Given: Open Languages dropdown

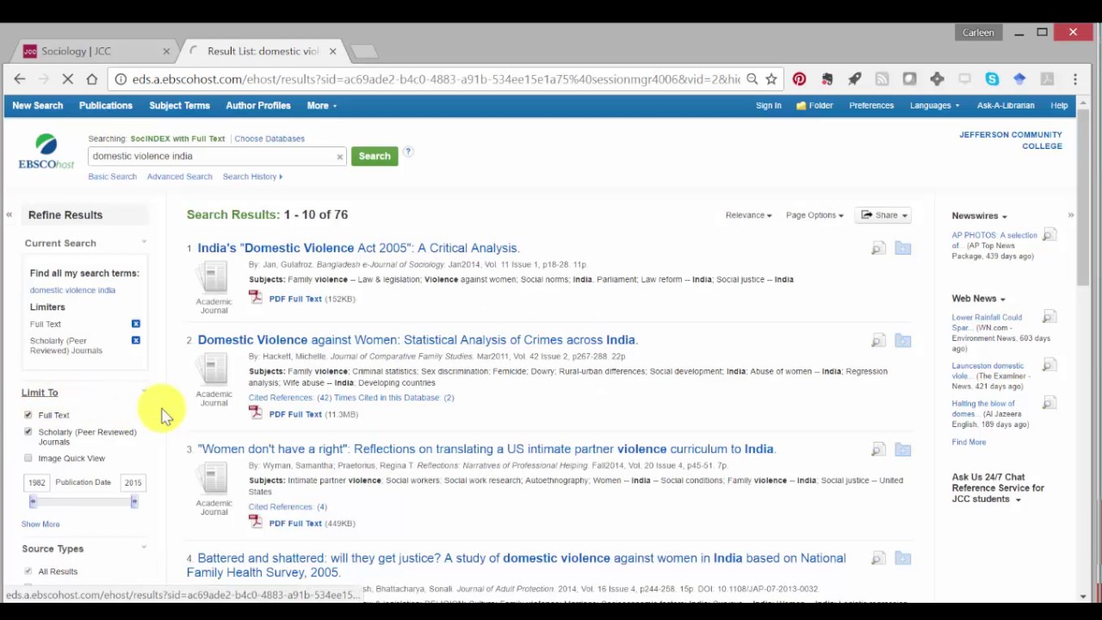Looking at the screenshot, I should (934, 106).
